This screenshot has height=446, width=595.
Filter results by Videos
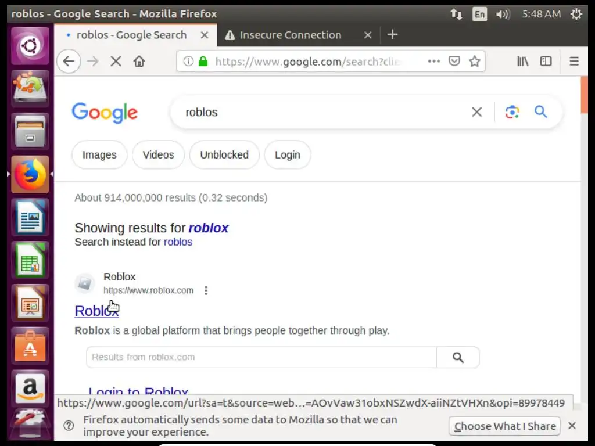(158, 154)
